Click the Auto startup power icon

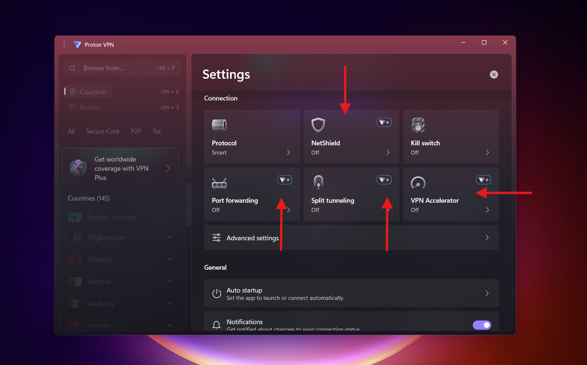pos(217,293)
